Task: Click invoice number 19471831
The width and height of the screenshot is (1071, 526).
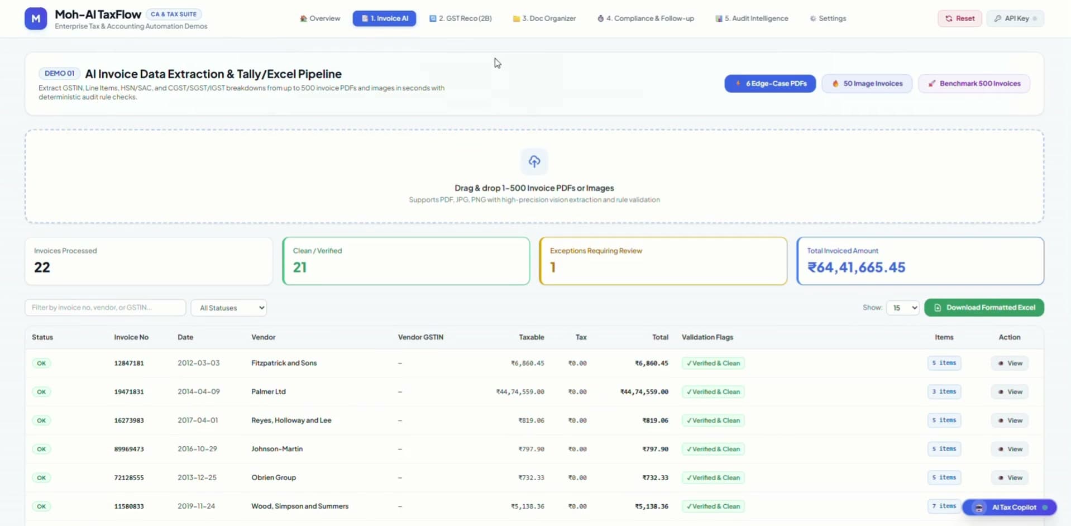Action: coord(129,392)
